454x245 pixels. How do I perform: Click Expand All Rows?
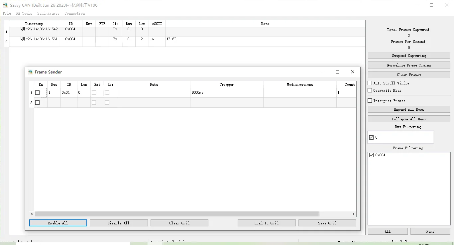tap(409, 109)
